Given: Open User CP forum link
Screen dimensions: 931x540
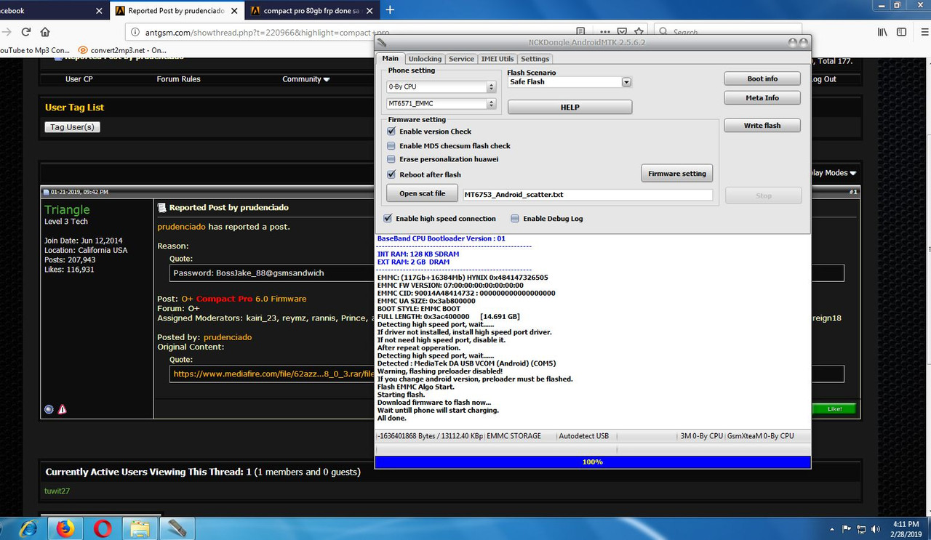Looking at the screenshot, I should coord(79,79).
